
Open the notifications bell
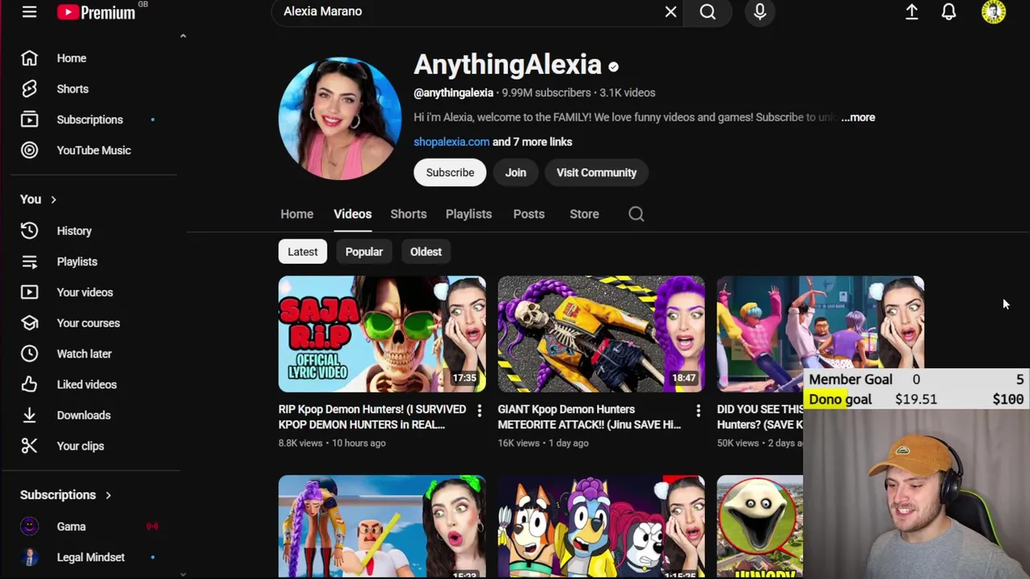(949, 12)
